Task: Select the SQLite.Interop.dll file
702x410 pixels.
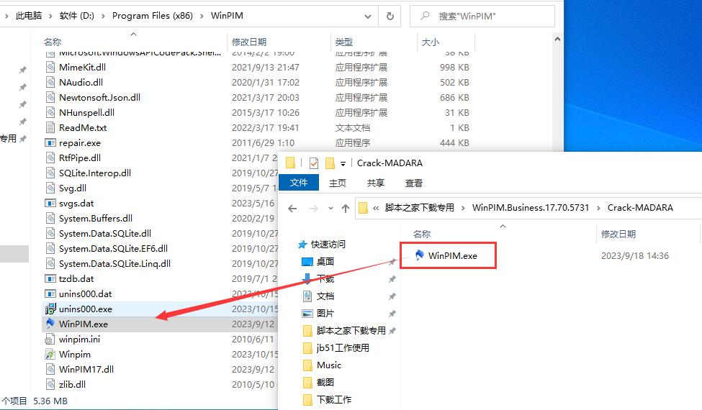Action: (95, 173)
